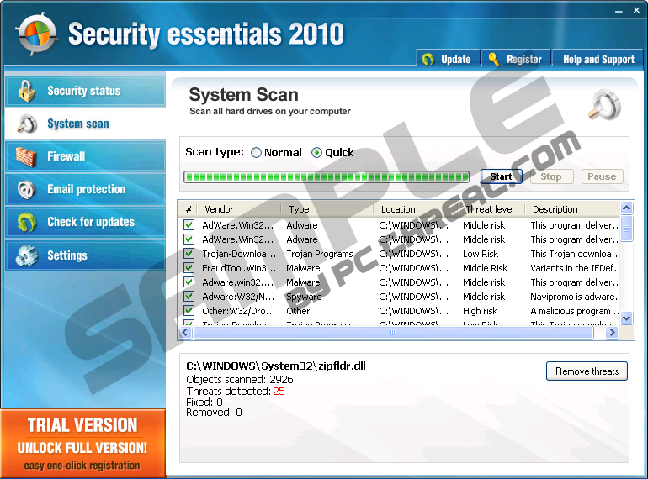Sort the list by Threat level column
Image resolution: width=648 pixels, height=479 pixels.
point(490,209)
